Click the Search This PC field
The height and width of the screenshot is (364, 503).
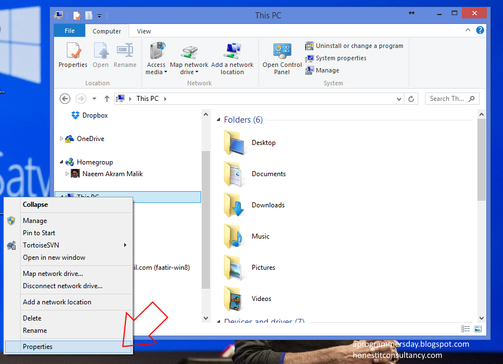tap(452, 99)
